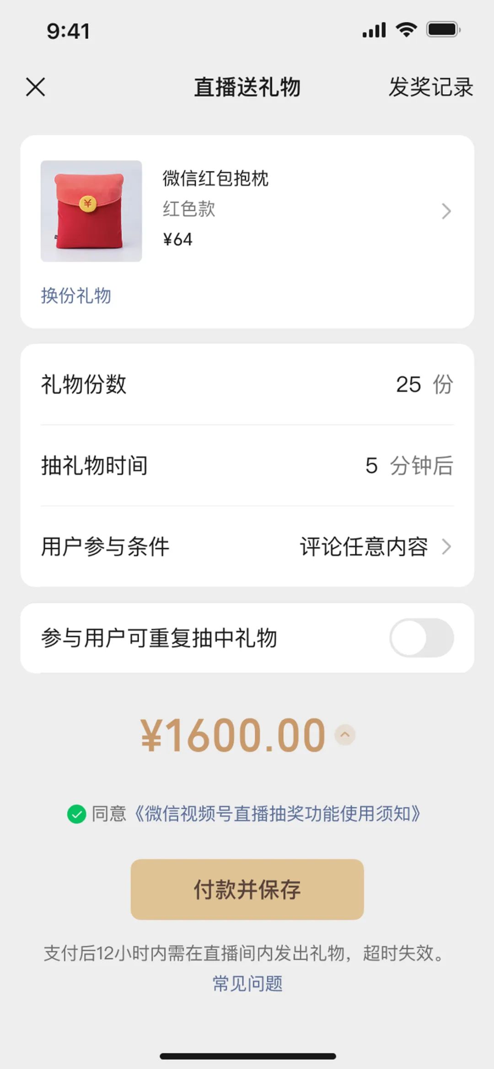Open 发奖记录 award records
The height and width of the screenshot is (1069, 494).
[430, 87]
